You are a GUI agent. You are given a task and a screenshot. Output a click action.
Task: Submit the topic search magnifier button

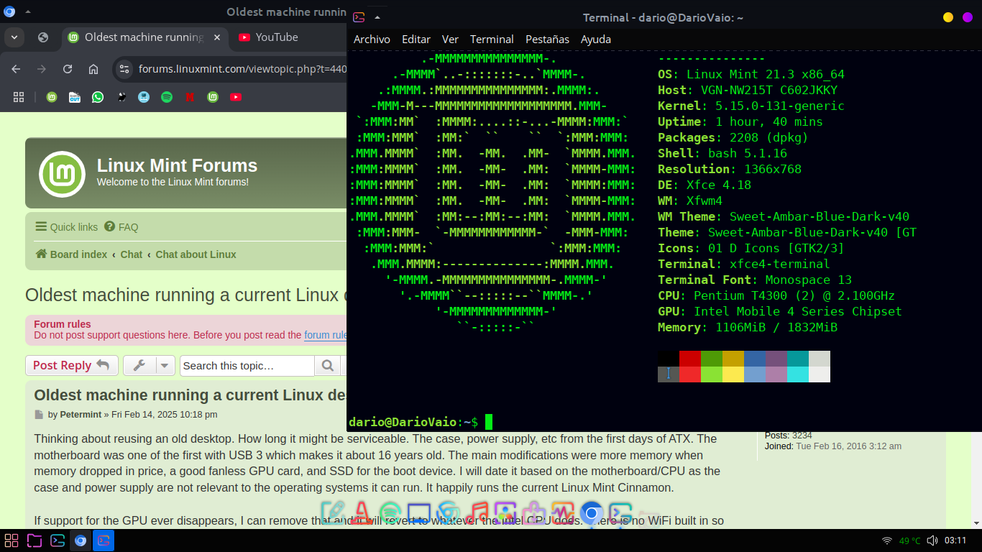pyautogui.click(x=328, y=366)
